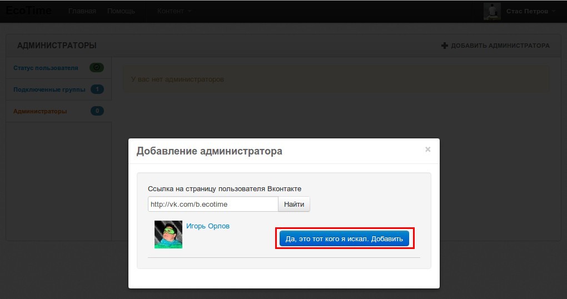Click the green checkmark status badge
Image resolution: width=567 pixels, height=299 pixels.
pos(97,68)
